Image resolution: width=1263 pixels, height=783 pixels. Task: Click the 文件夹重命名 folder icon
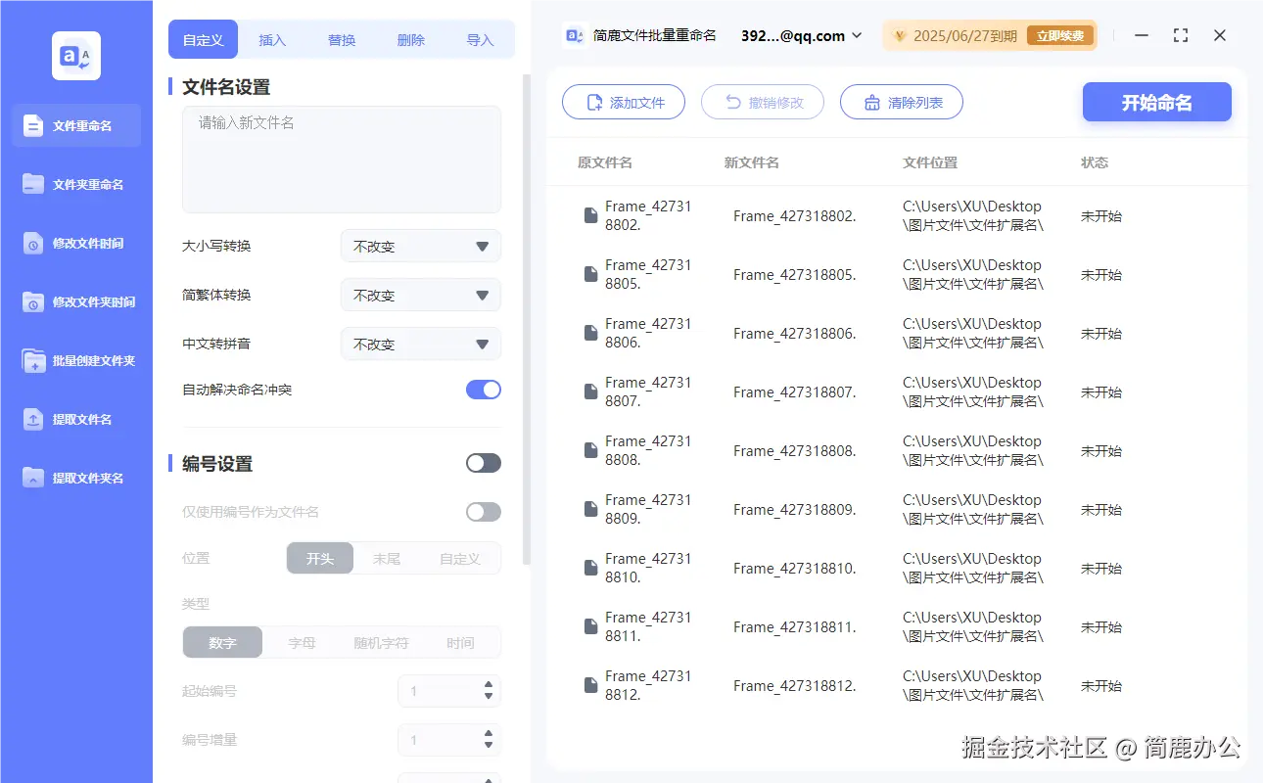pyautogui.click(x=33, y=184)
